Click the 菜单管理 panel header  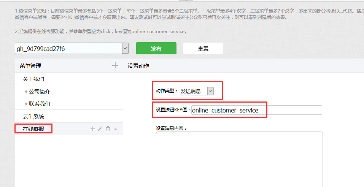click(30, 66)
